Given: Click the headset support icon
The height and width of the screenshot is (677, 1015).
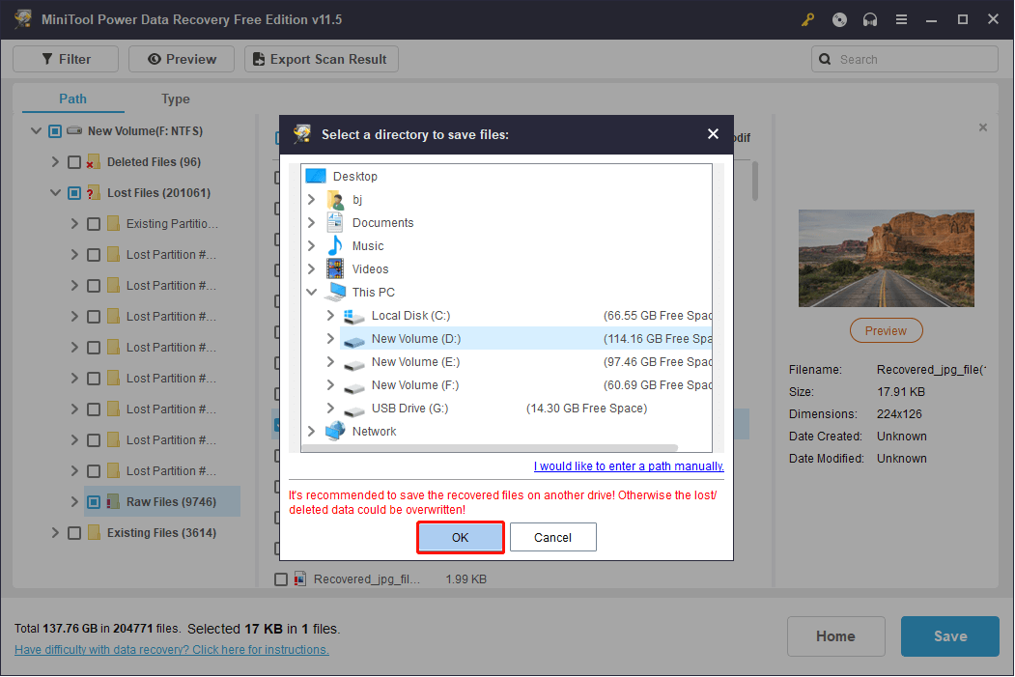Looking at the screenshot, I should click(869, 19).
